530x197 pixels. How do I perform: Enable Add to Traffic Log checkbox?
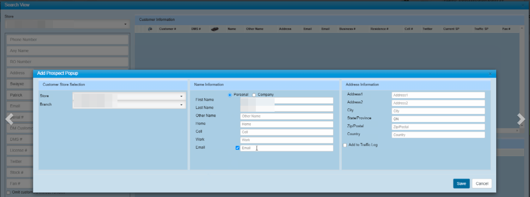pos(345,145)
